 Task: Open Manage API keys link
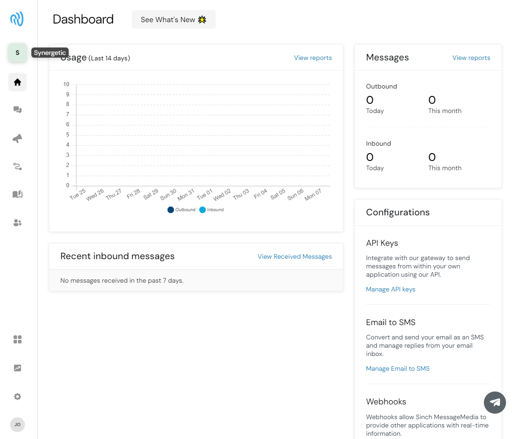pos(390,289)
